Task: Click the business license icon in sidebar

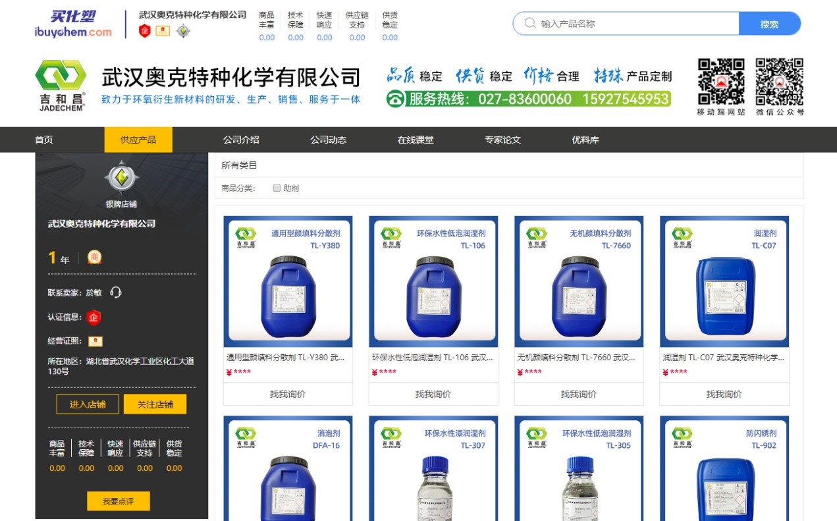Action: click(95, 341)
